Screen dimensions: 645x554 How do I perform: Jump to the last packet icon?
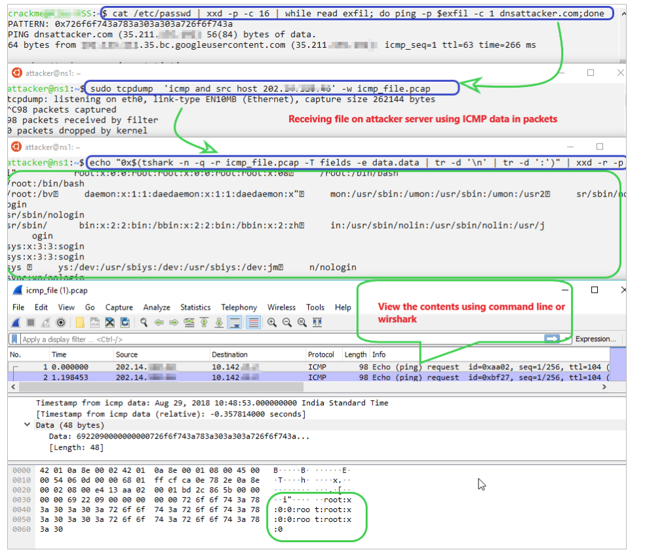[x=219, y=323]
